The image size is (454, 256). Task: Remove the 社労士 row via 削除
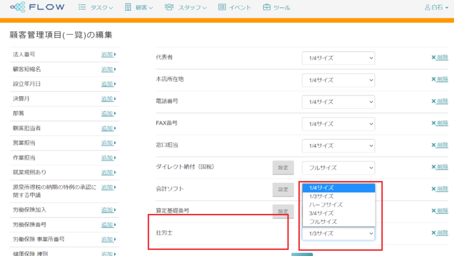[x=442, y=233]
